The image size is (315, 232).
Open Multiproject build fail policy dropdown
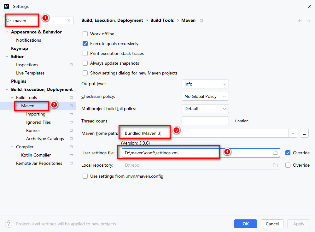point(205,109)
